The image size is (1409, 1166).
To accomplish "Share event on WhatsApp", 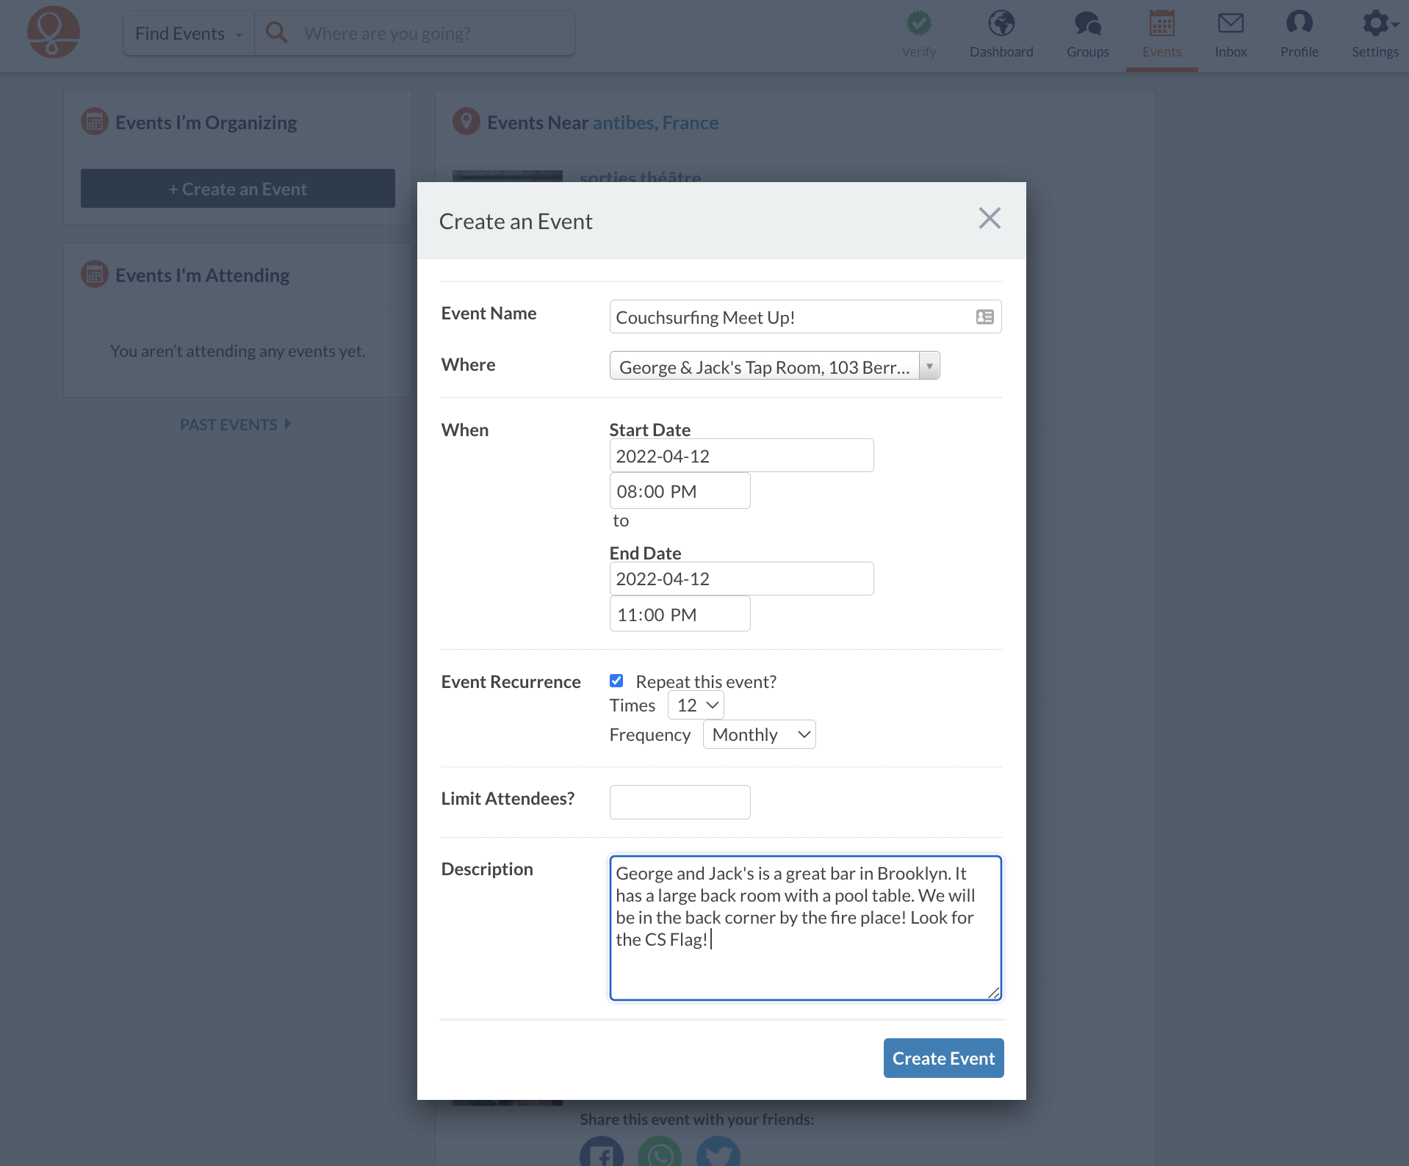I will click(x=659, y=1151).
